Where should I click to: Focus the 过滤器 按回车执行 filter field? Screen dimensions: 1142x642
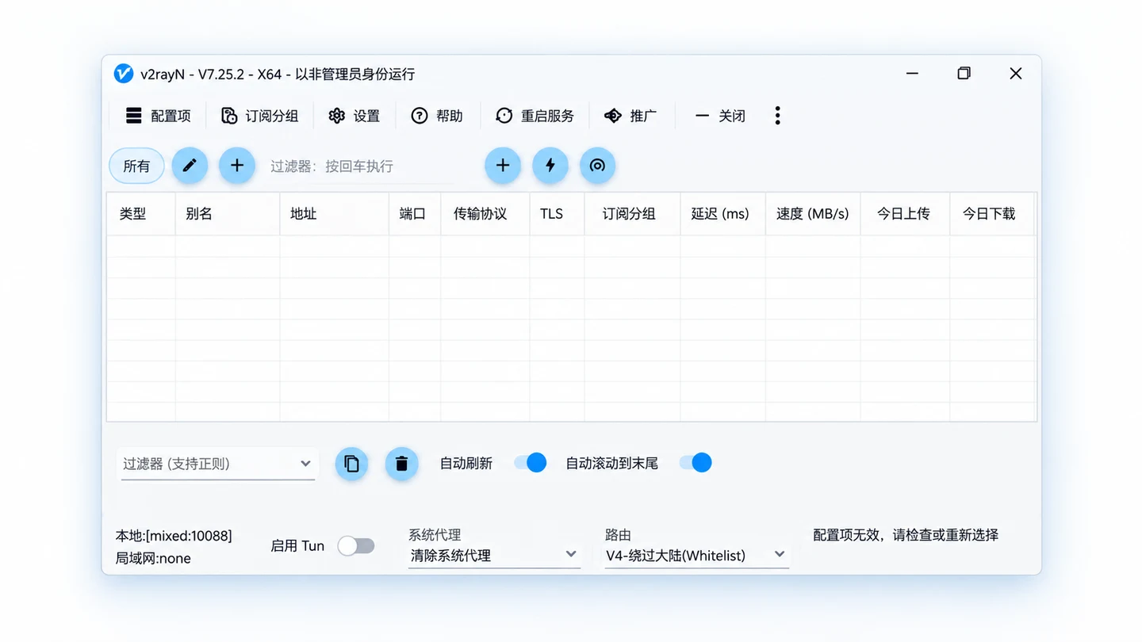coord(362,166)
